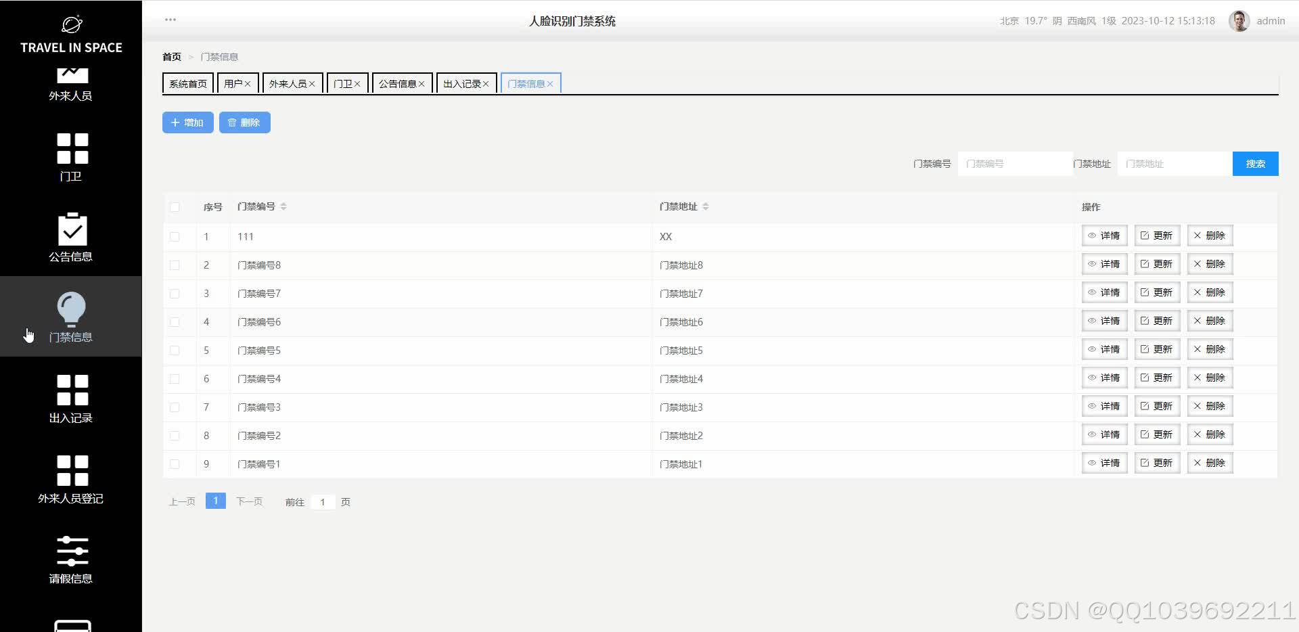This screenshot has width=1299, height=632.
Task: Click 详情 eye button for row 111
Action: click(1104, 235)
